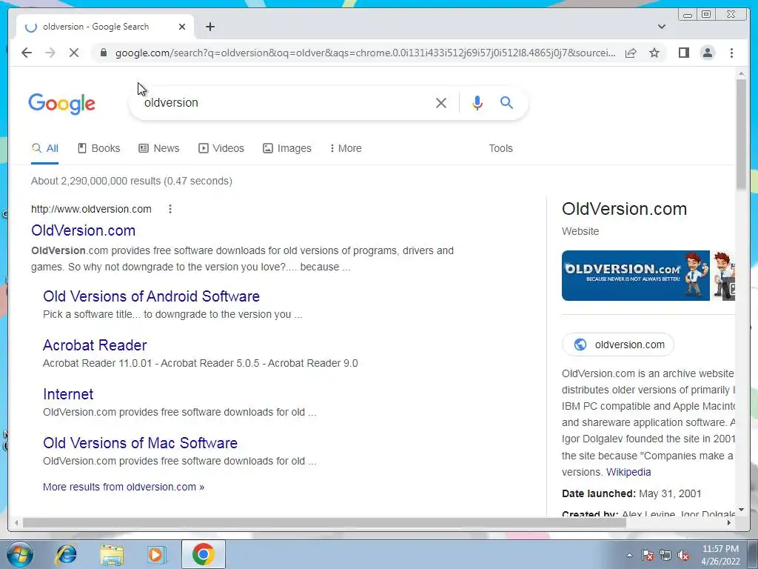This screenshot has height=569, width=758.
Task: Open the Chrome side panel icon
Action: click(683, 53)
